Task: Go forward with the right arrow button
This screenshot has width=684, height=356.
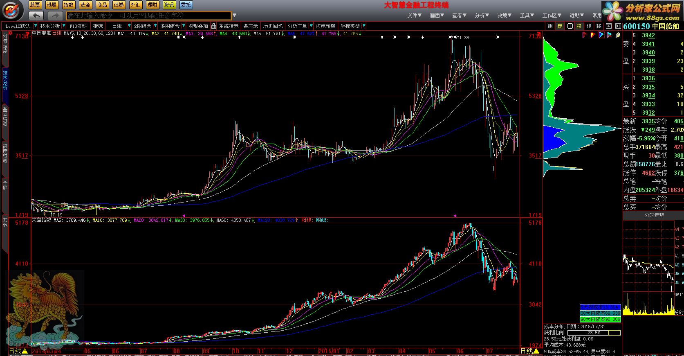Action: 55,16
